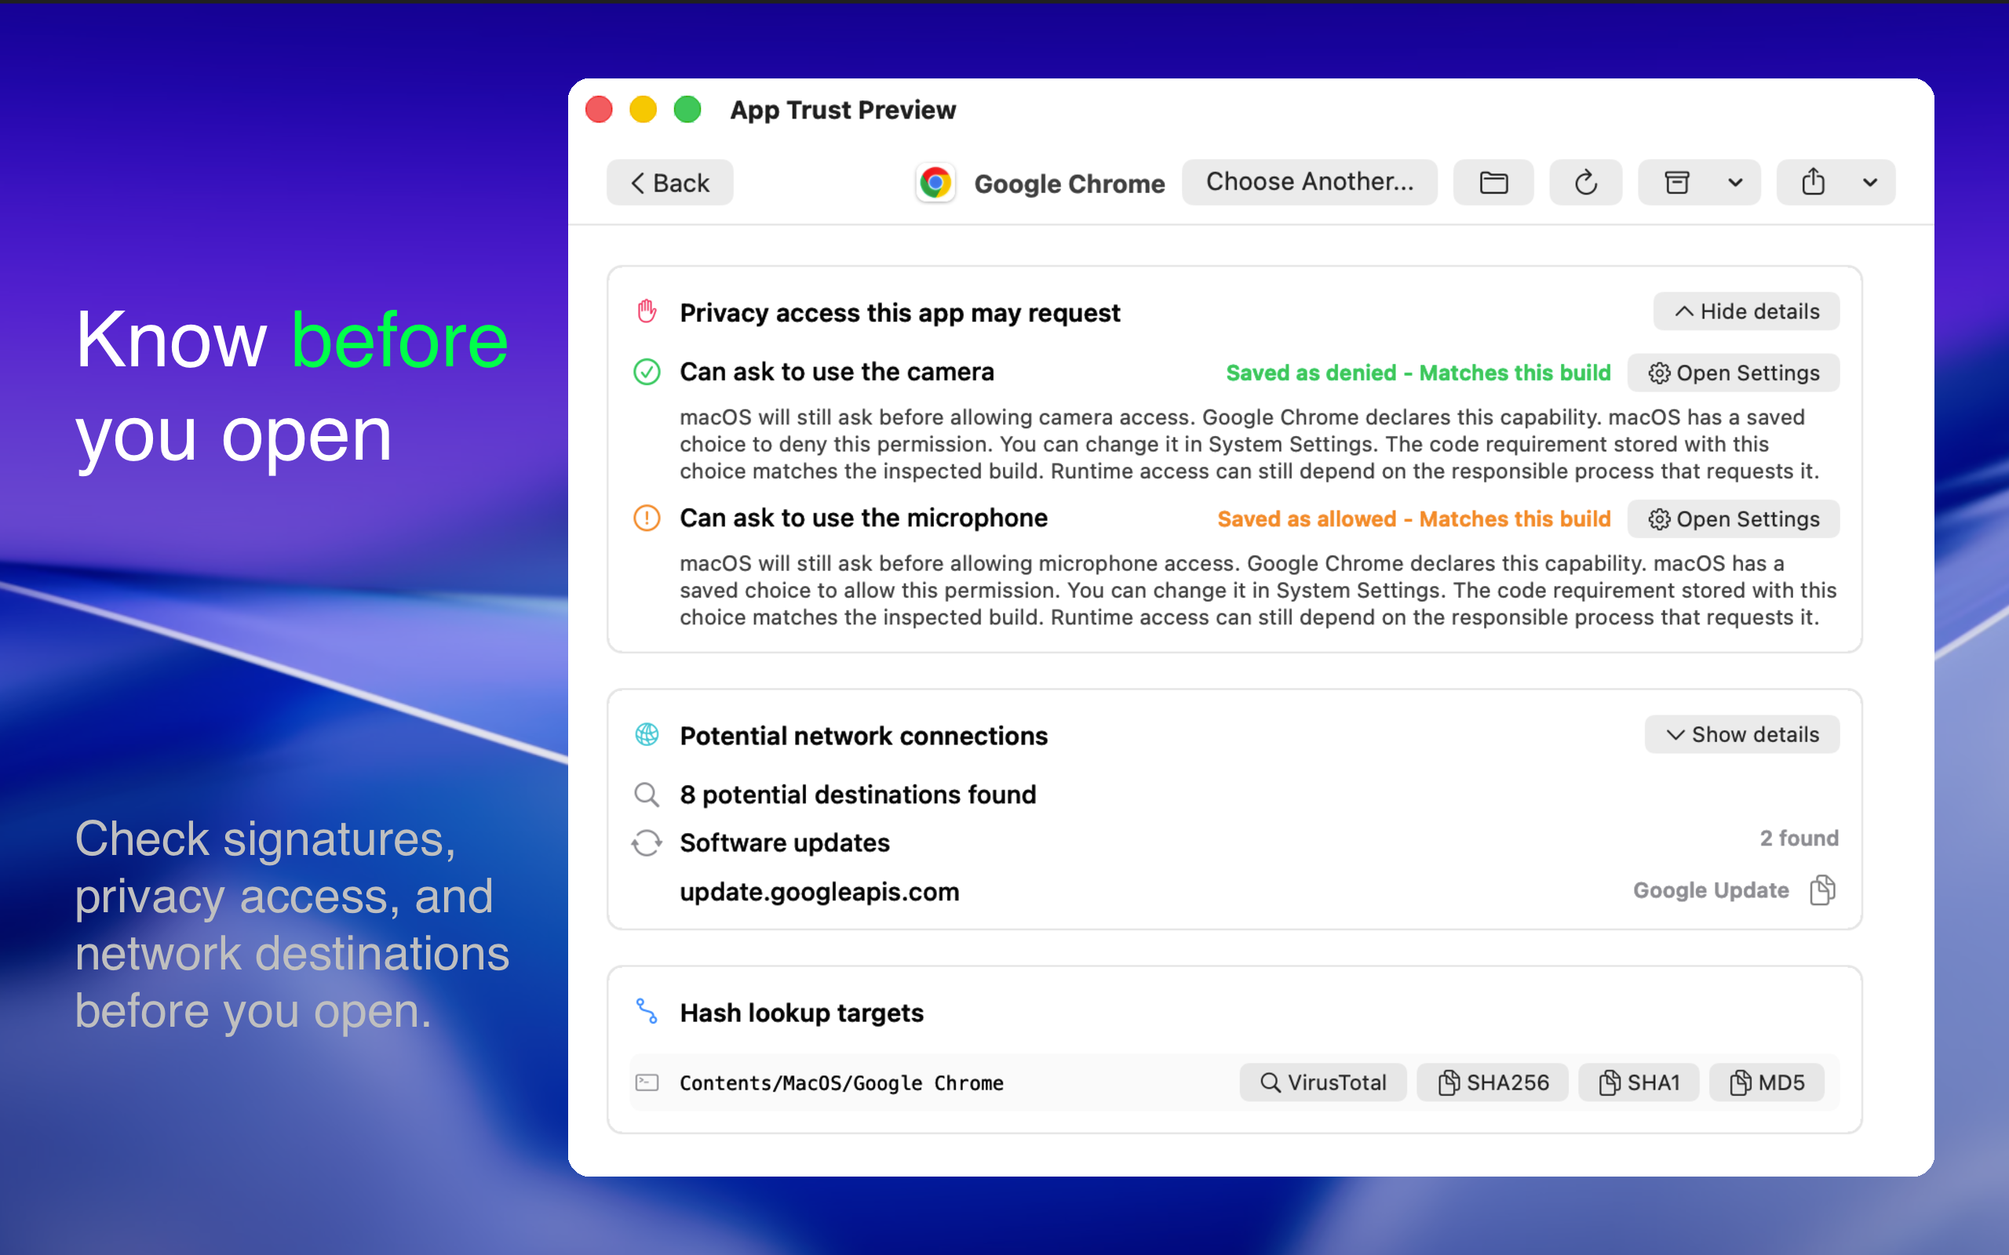Open Settings for camera permission

pyautogui.click(x=1734, y=373)
